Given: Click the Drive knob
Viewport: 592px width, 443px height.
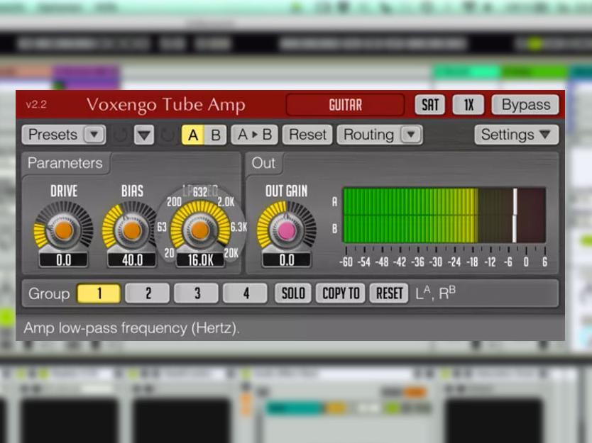Looking at the screenshot, I should coord(63,230).
